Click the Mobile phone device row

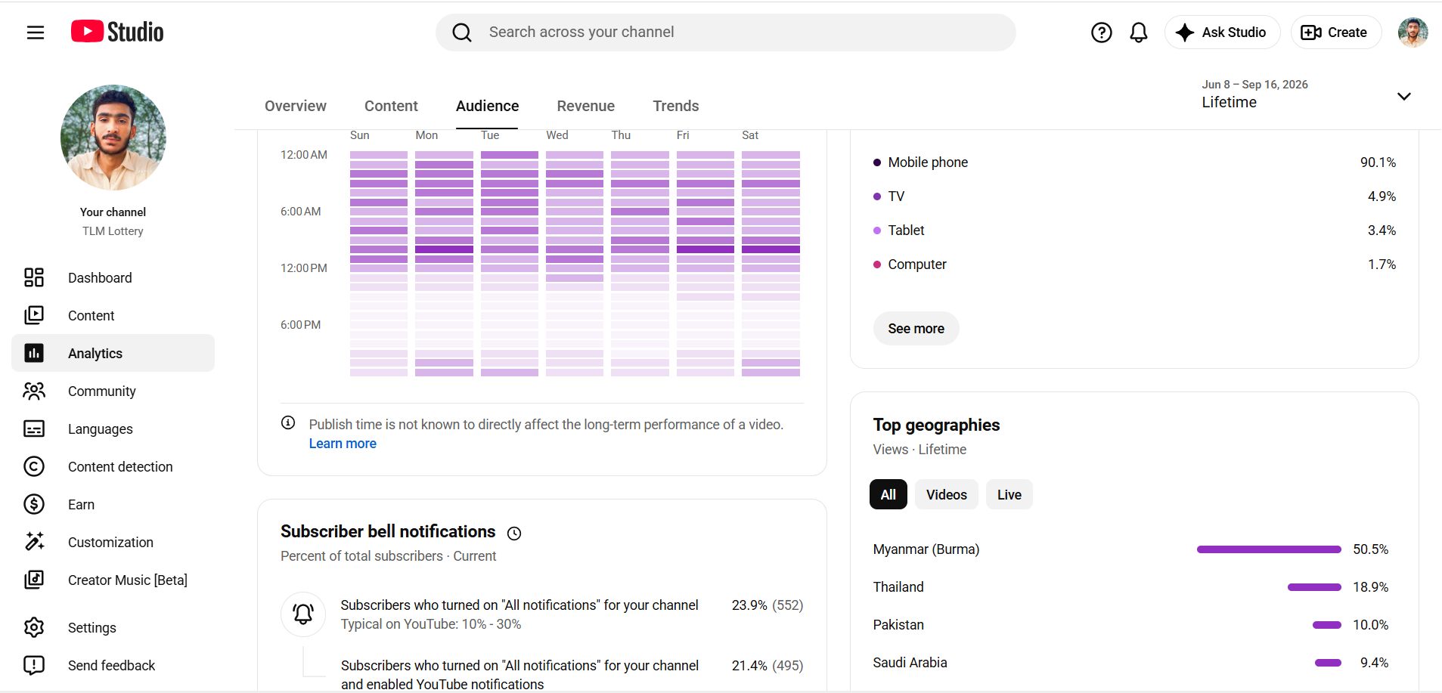tap(1134, 162)
